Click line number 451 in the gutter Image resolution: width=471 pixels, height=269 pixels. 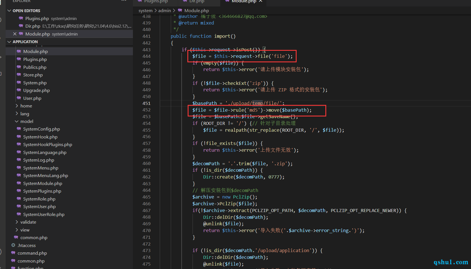pos(146,103)
